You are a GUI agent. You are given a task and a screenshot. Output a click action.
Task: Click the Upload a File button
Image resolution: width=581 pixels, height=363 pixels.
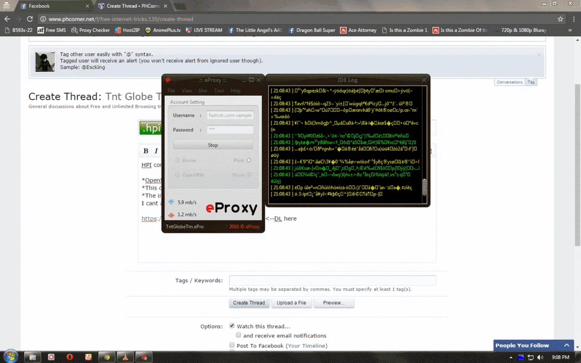click(291, 303)
